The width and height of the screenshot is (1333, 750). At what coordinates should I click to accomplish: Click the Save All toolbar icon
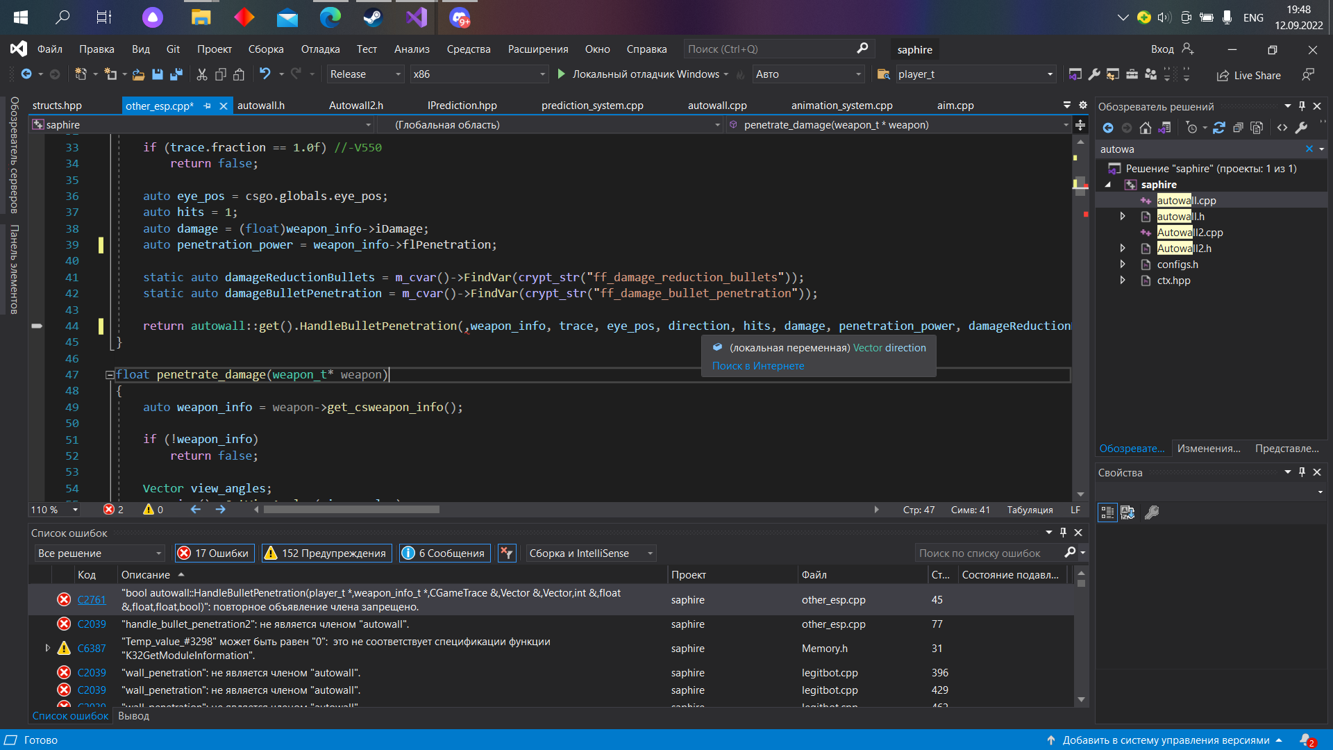coord(176,74)
